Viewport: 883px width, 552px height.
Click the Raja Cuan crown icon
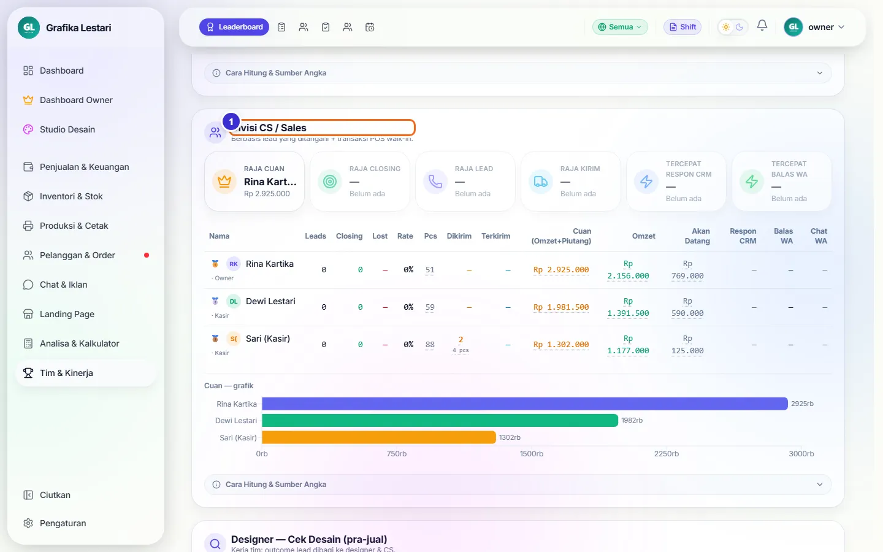pyautogui.click(x=224, y=182)
